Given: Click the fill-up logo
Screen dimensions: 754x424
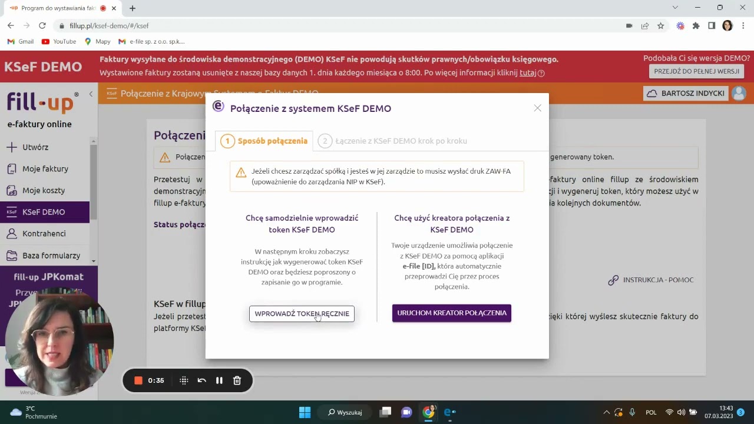Looking at the screenshot, I should click(x=42, y=101).
